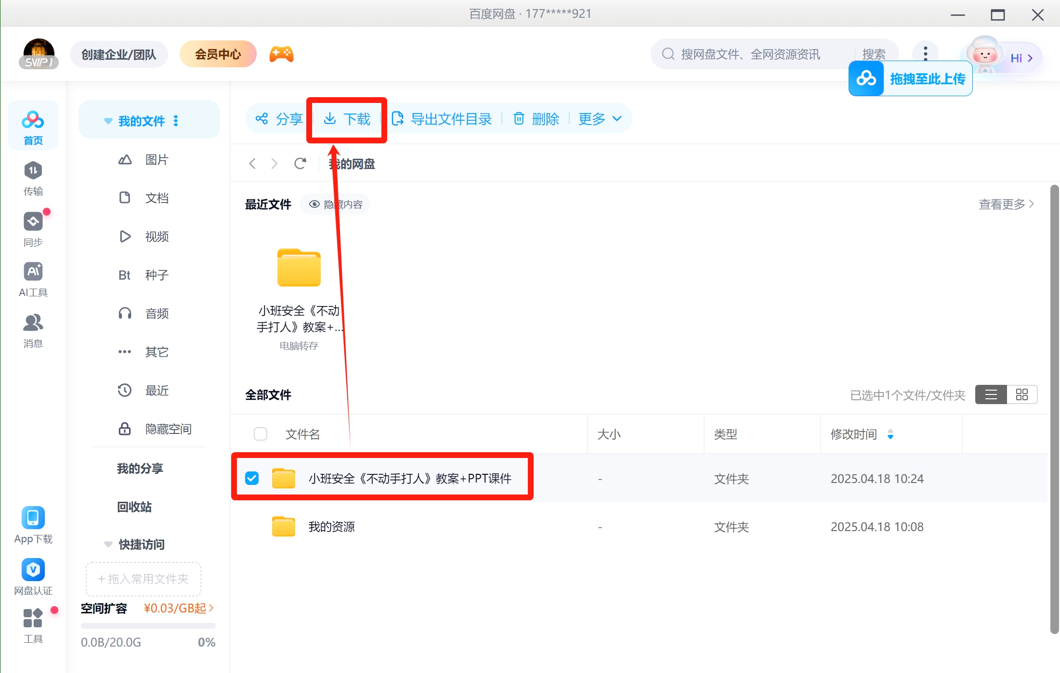Screen dimensions: 1060x673
Task: Click the game controller icon
Action: pyautogui.click(x=281, y=54)
